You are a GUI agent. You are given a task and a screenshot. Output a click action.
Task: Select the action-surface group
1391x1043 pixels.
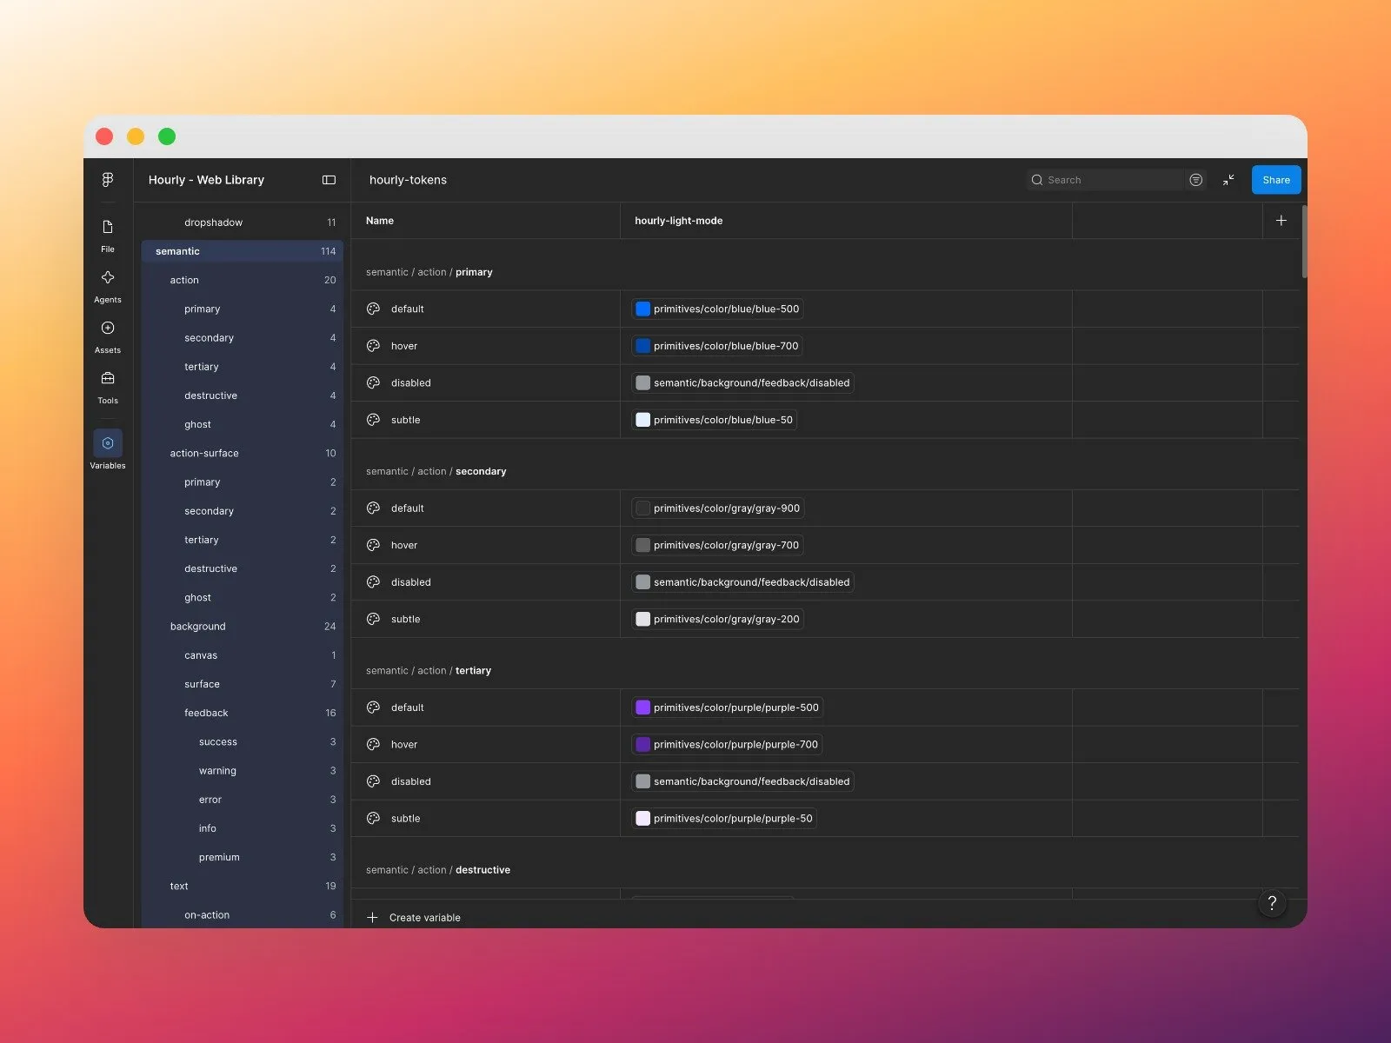click(x=243, y=453)
